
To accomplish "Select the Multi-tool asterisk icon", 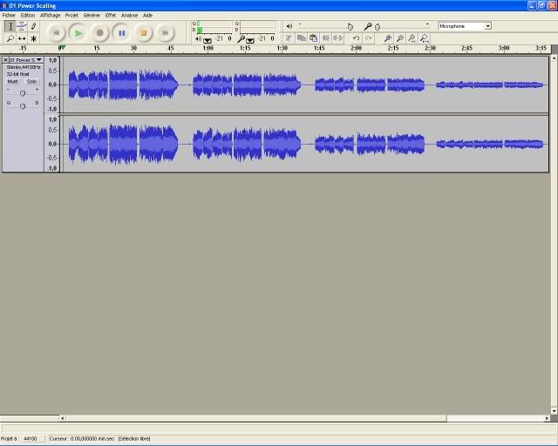I will (34, 38).
